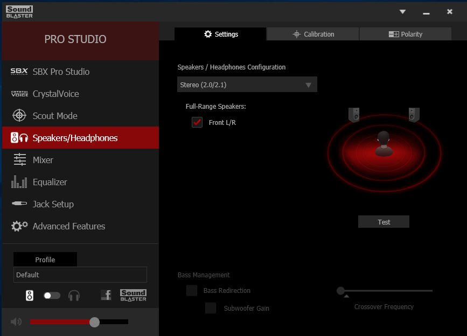
Task: Adjust the master volume slider
Action: [x=94, y=321]
